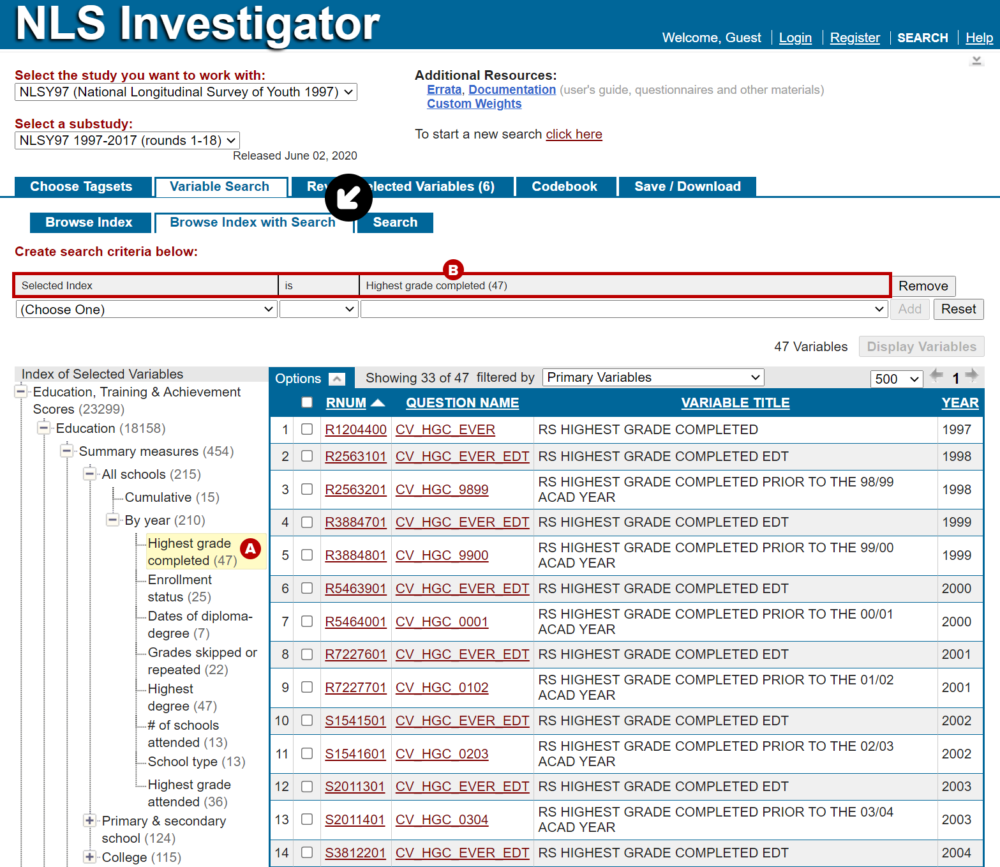
Task: Click the Reset button
Action: 959,310
